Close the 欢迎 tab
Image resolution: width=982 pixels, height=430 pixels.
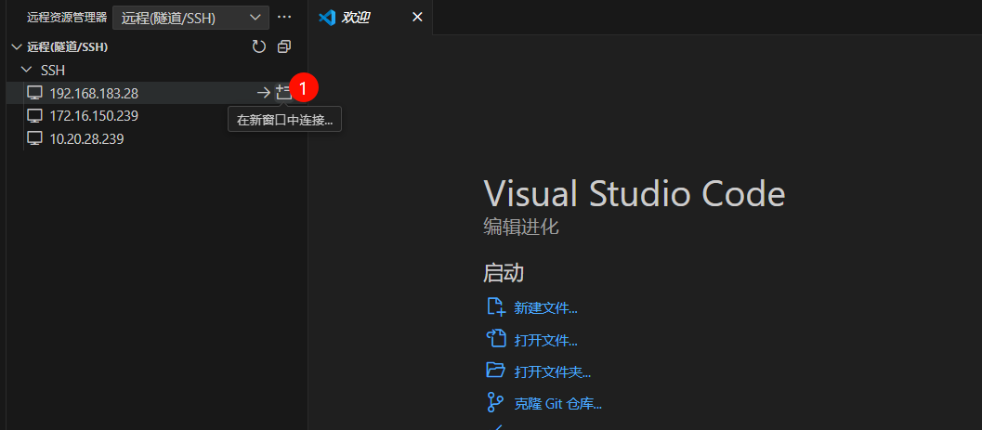click(417, 18)
